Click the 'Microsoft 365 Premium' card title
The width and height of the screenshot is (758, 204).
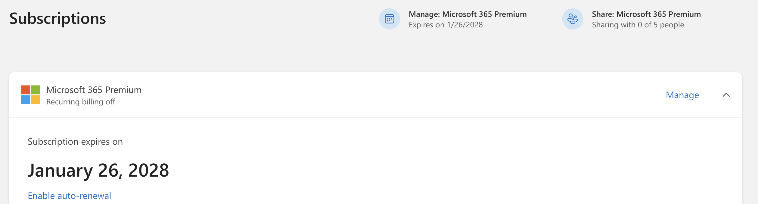click(94, 90)
